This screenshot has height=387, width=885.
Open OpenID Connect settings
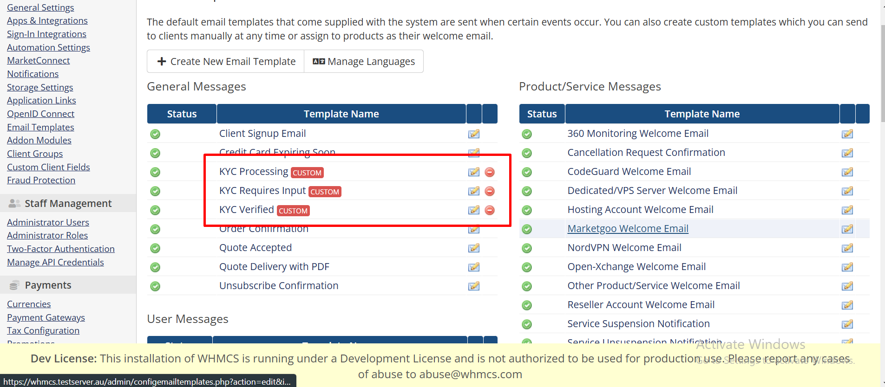point(41,114)
